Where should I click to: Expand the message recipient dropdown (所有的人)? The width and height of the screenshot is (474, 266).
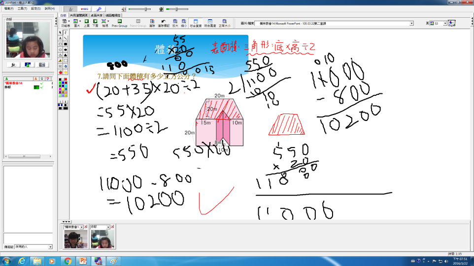50,247
